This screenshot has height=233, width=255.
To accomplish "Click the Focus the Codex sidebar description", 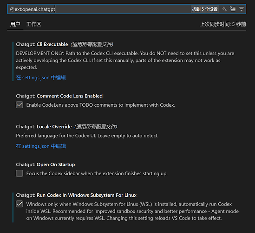I will coord(97,173).
